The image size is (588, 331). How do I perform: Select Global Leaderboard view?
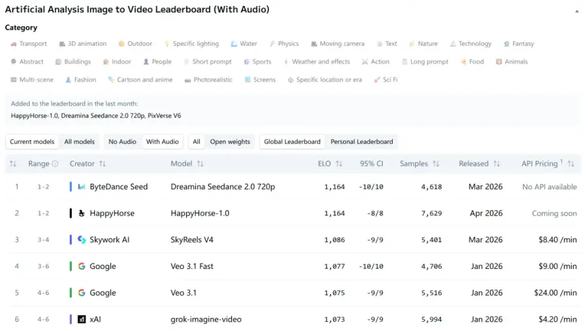point(292,142)
